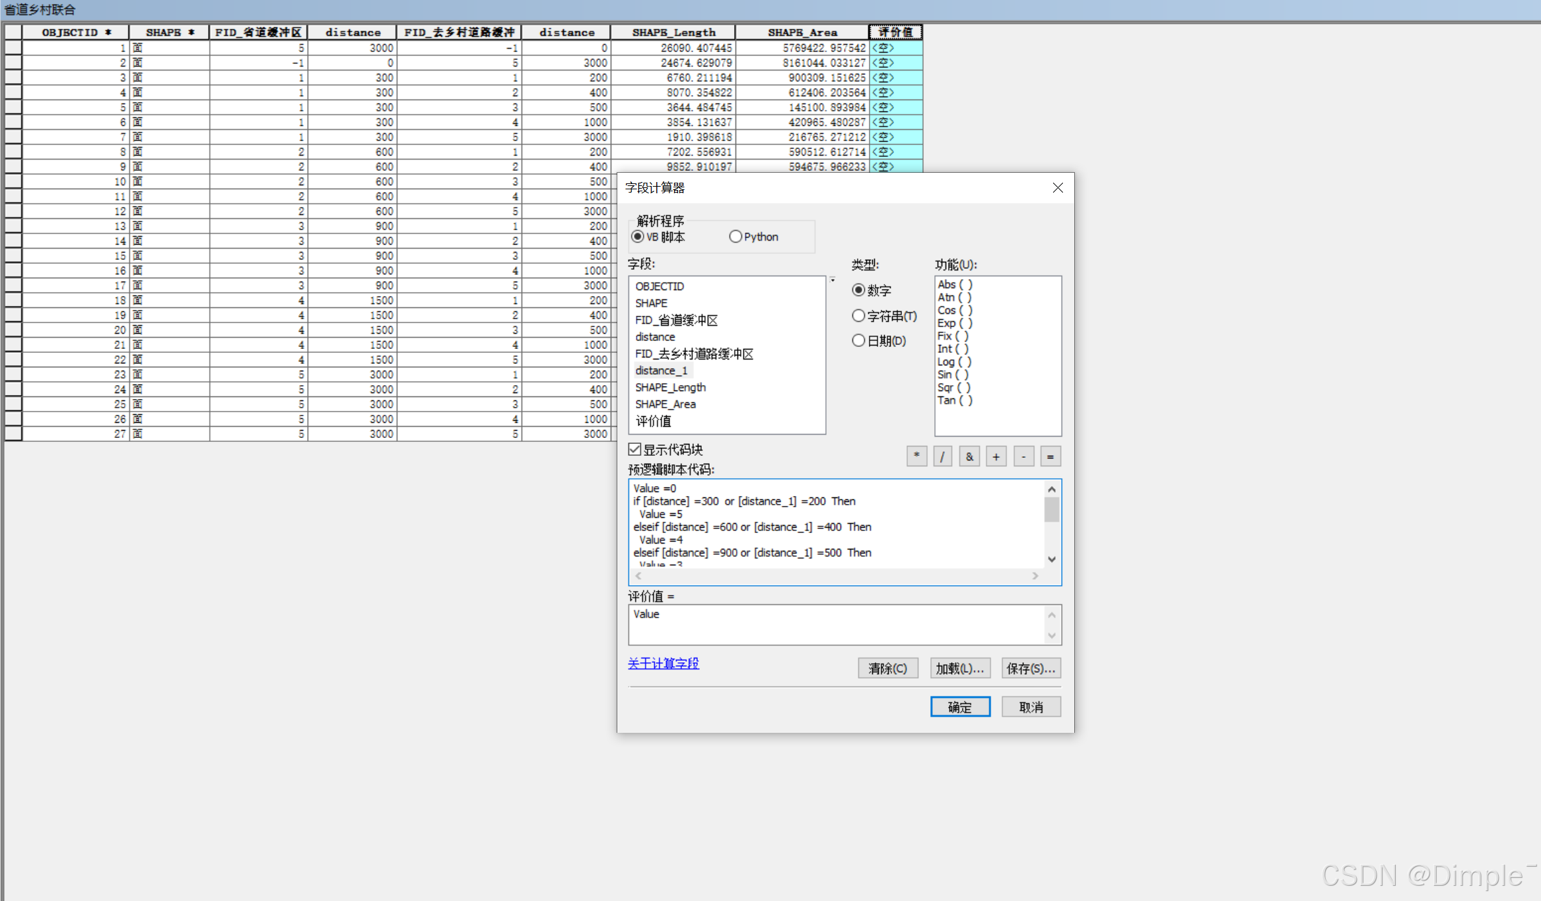1541x901 pixels.
Task: Choose the 数字 type radio button
Action: pyautogui.click(x=858, y=290)
